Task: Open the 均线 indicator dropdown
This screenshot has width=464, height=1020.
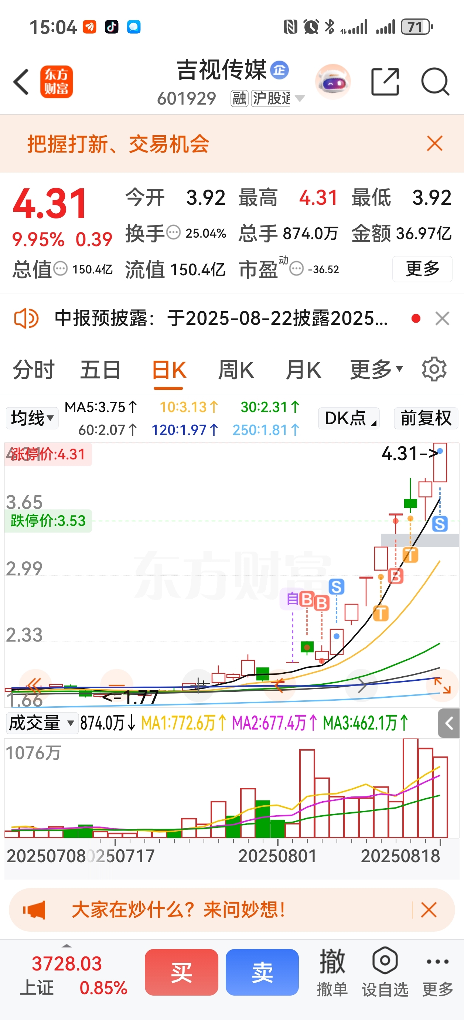Action: coord(32,418)
